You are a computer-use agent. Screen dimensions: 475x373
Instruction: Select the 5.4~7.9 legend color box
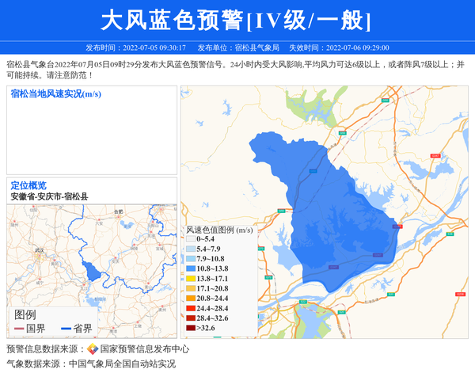point(190,249)
